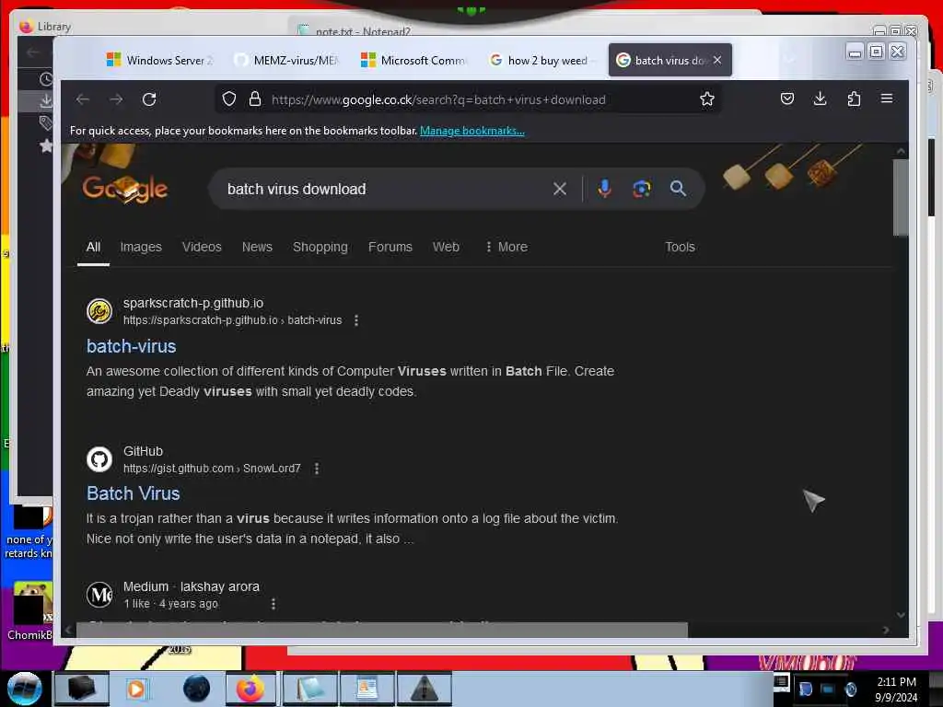
Task: Show the Forums search results
Action: pyautogui.click(x=390, y=247)
